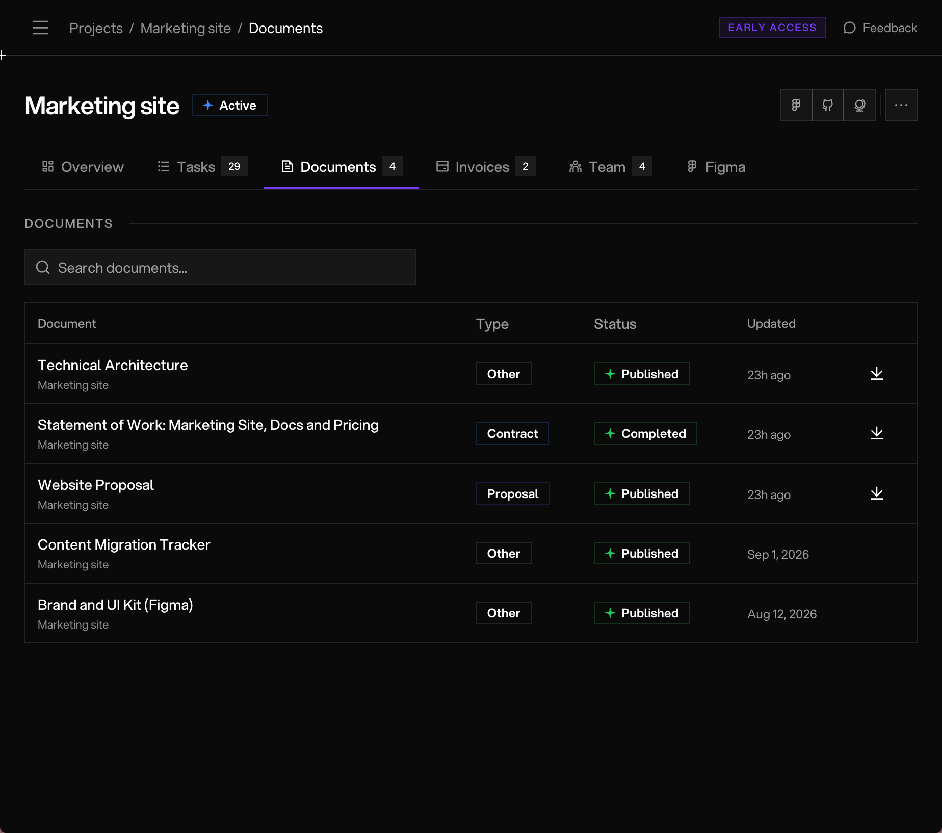Go to Projects in the breadcrumb
Viewport: 942px width, 833px height.
96,28
